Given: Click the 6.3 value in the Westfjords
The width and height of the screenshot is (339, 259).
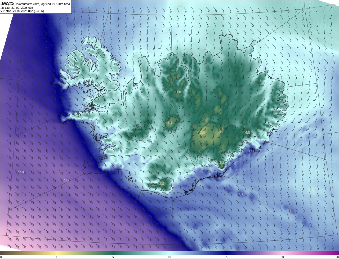Looking at the screenshot, I should pos(81,65).
